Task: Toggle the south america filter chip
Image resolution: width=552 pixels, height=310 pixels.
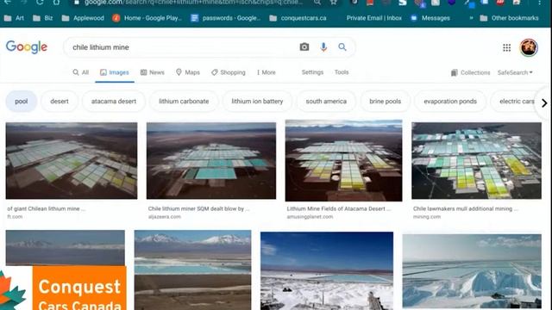Action: (326, 102)
